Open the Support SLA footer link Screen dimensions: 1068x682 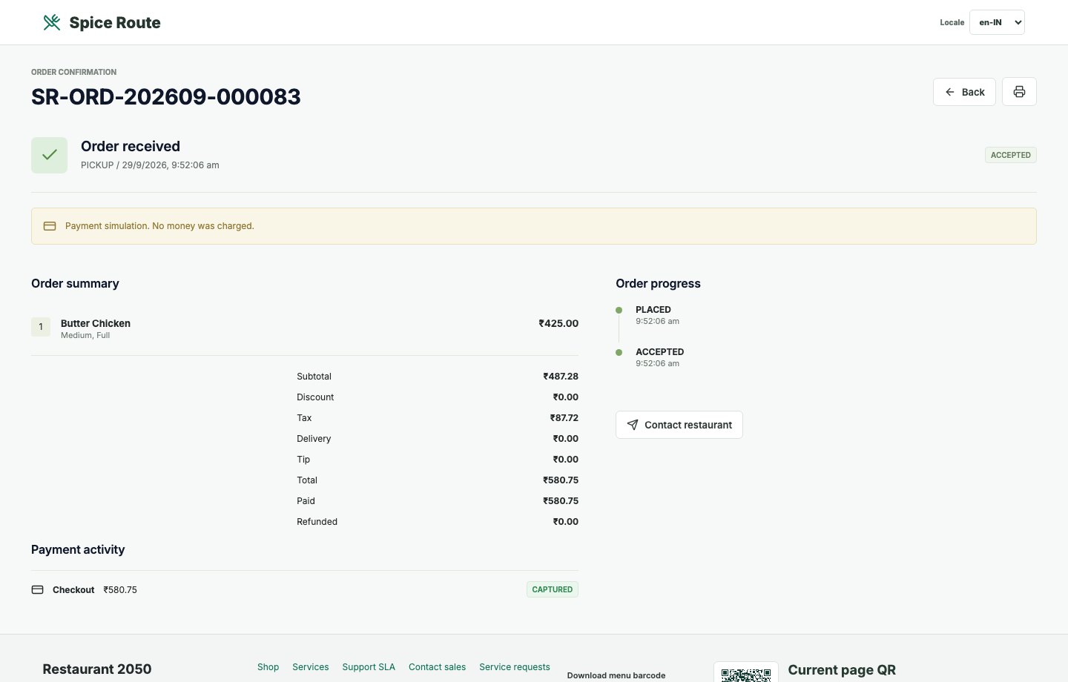tap(369, 667)
